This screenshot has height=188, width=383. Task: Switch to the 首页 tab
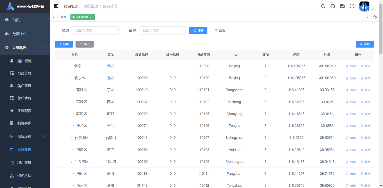[x=64, y=17]
